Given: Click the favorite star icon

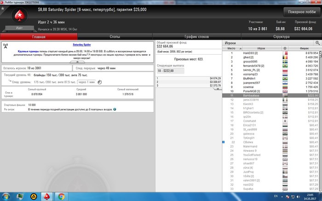Looking at the screenshot, I should pyautogui.click(x=3, y=9).
